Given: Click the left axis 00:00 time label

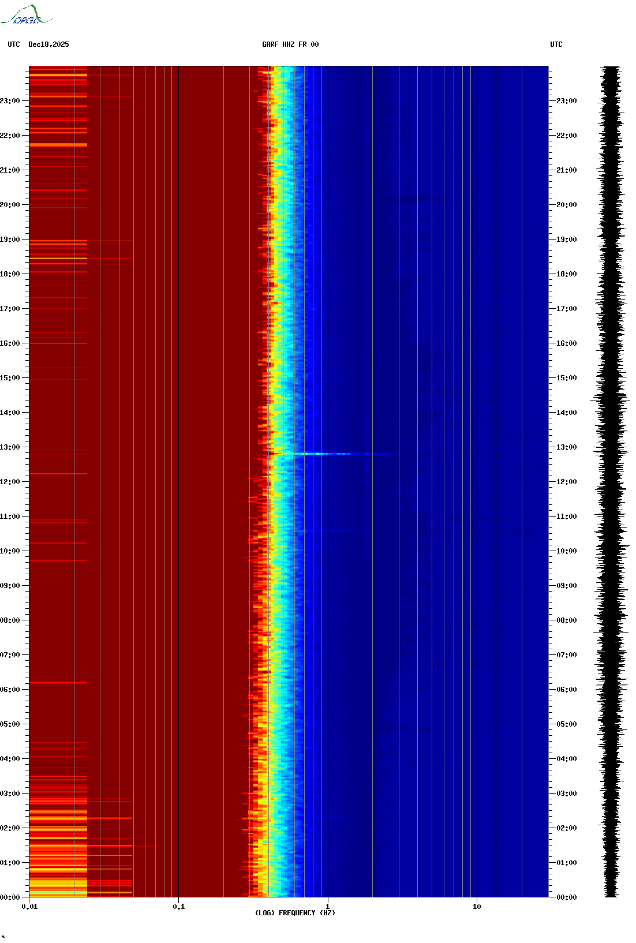Looking at the screenshot, I should (10, 897).
